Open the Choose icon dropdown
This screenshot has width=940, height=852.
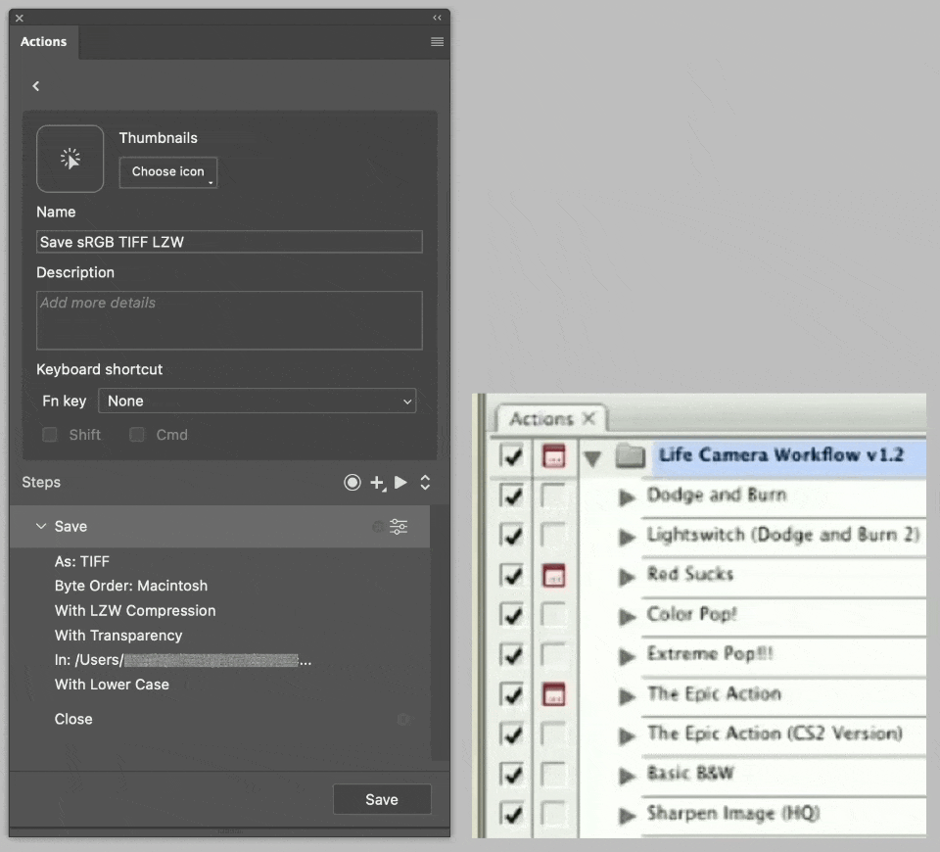167,172
